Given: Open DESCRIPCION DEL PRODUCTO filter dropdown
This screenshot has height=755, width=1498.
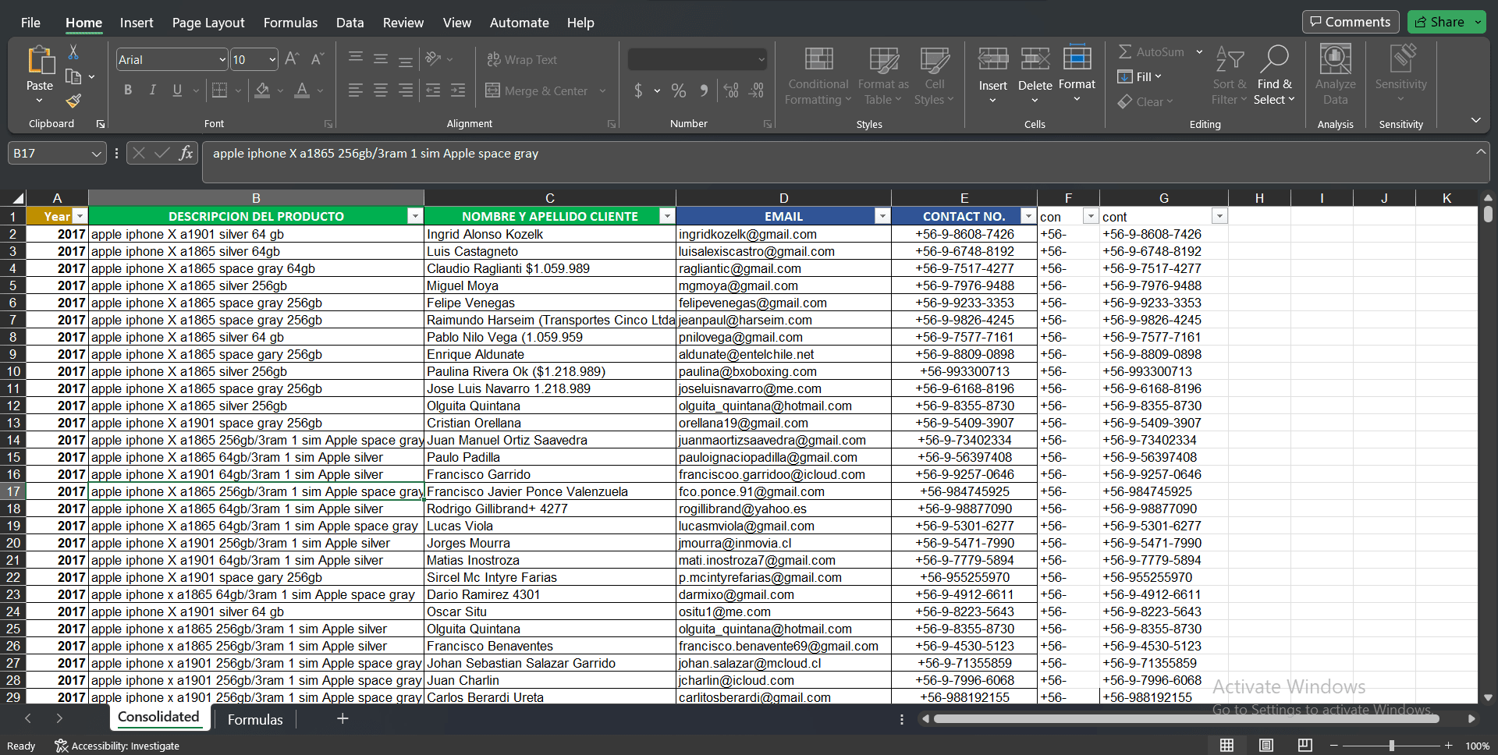Looking at the screenshot, I should [415, 216].
